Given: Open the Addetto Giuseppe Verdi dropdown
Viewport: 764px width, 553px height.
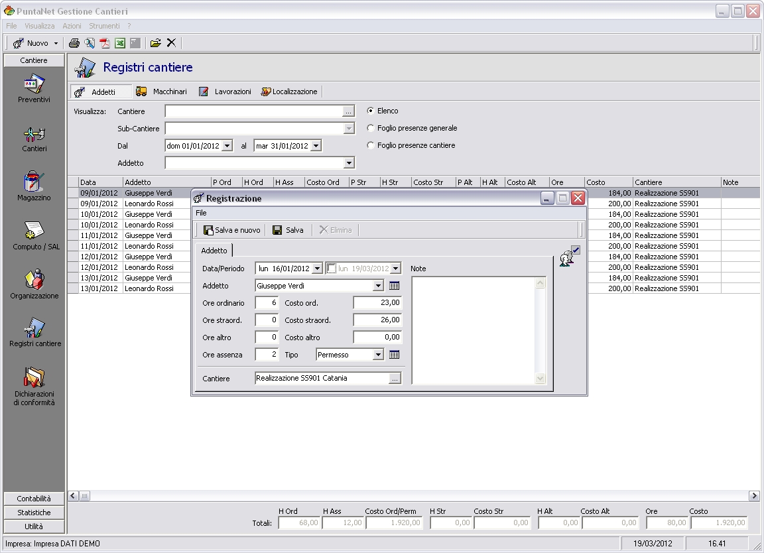Looking at the screenshot, I should point(378,286).
